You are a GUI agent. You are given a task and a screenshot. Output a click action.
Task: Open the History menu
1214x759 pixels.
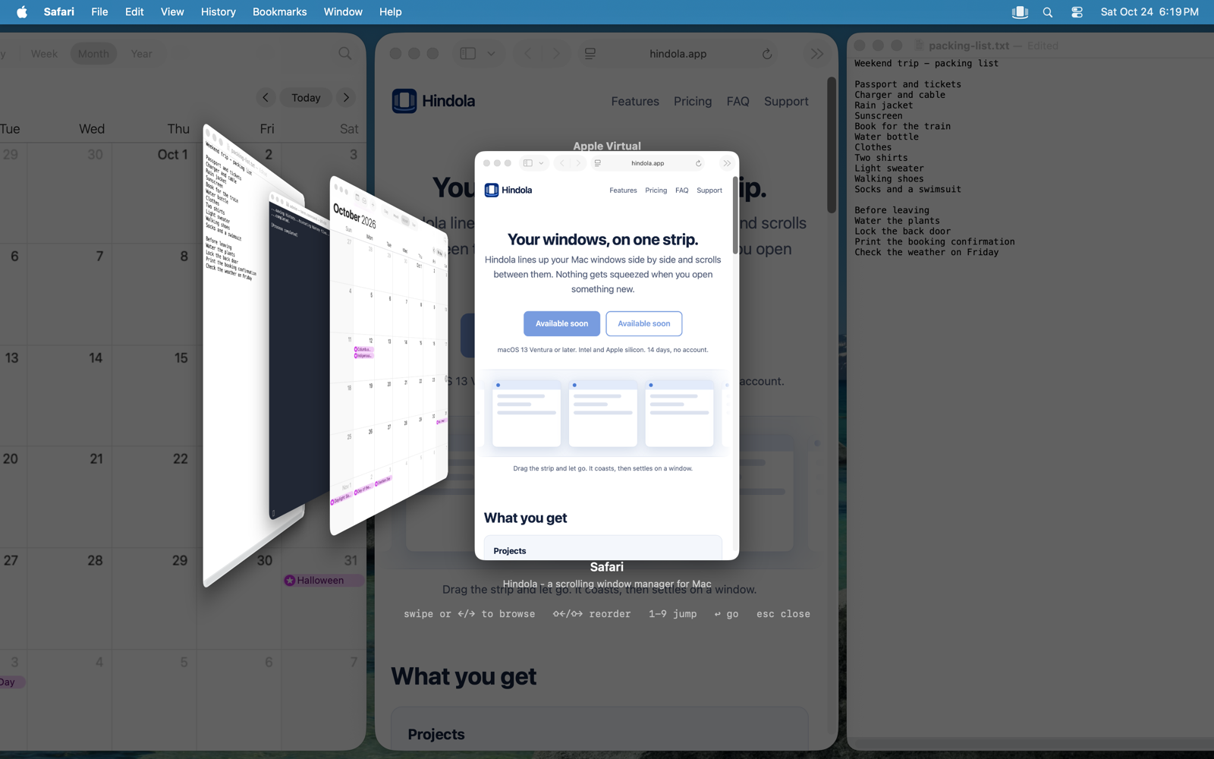click(x=219, y=12)
